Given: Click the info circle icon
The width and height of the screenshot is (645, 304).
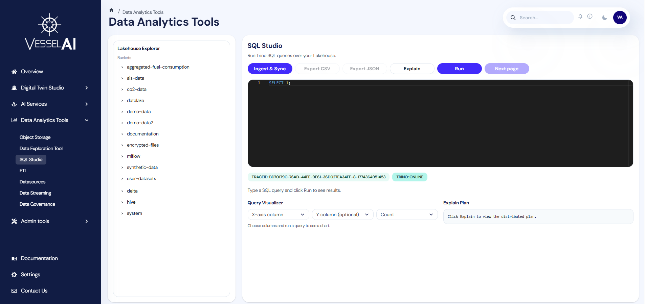Looking at the screenshot, I should (590, 17).
